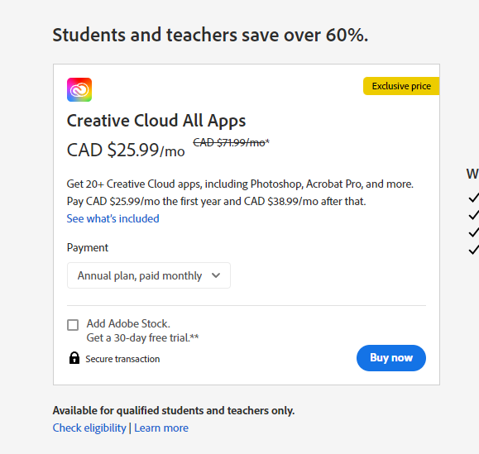Image resolution: width=479 pixels, height=454 pixels.
Task: Click the Students and teachers save heading
Action: (210, 35)
